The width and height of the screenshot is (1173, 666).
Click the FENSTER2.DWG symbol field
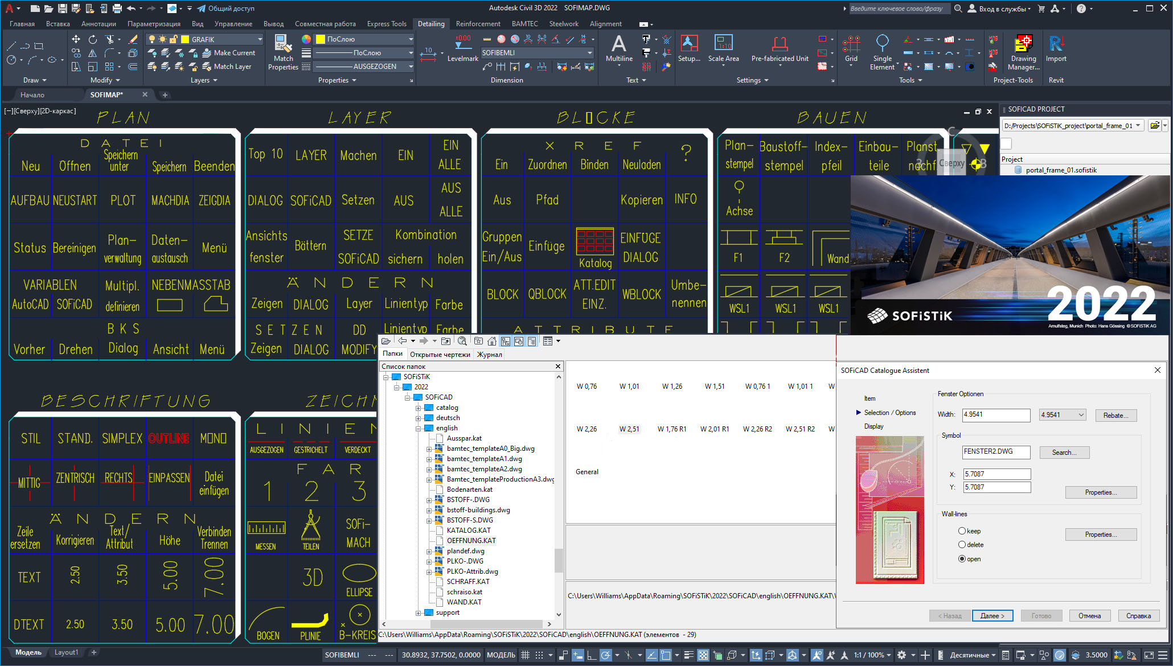point(996,452)
